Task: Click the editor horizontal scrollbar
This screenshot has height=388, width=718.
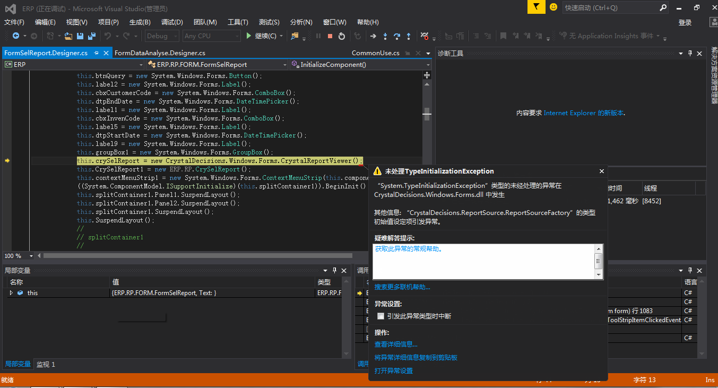Action: 197,256
